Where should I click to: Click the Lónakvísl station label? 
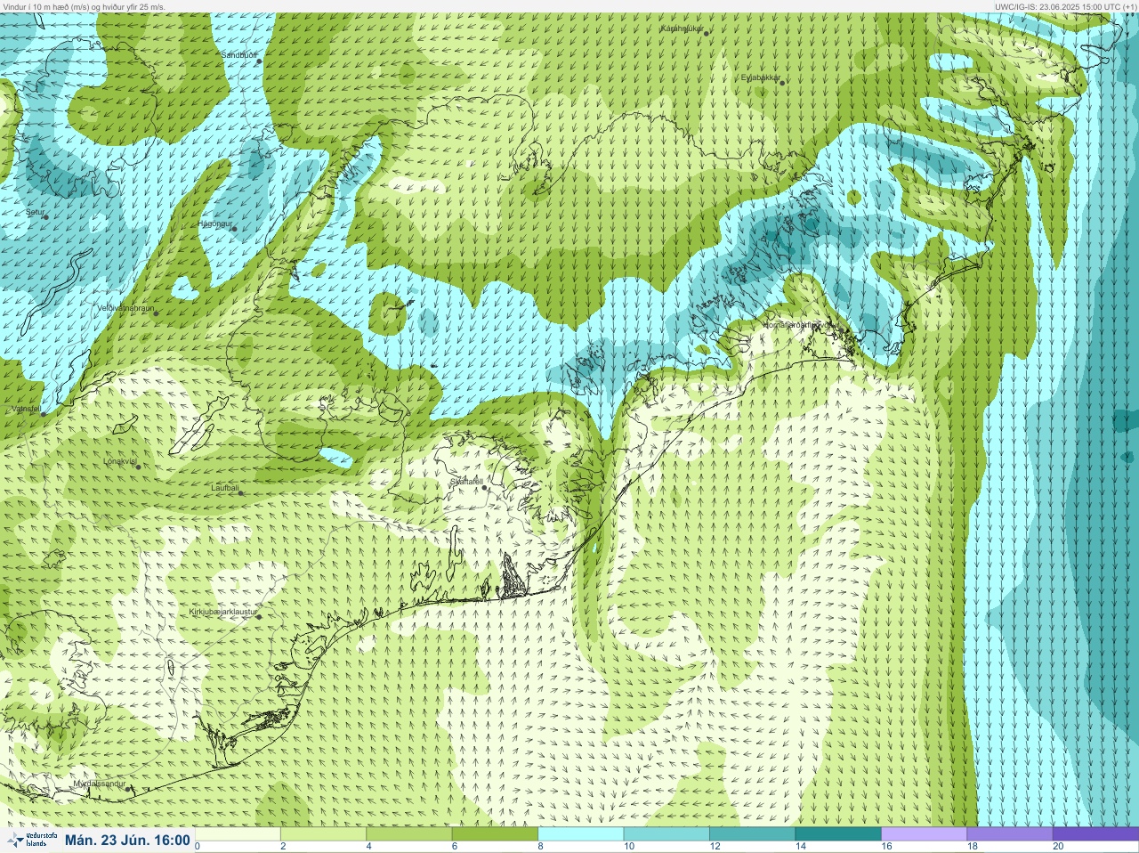point(119,461)
